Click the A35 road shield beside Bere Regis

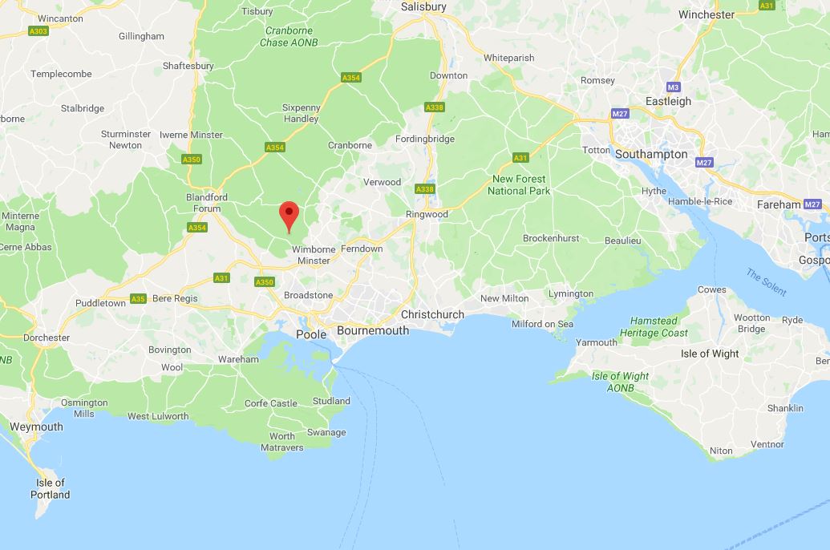click(138, 298)
